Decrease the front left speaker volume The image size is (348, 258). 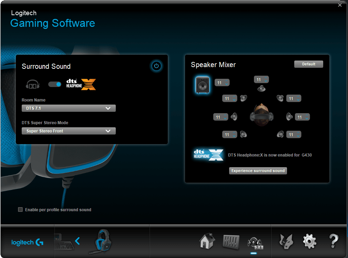(234, 100)
